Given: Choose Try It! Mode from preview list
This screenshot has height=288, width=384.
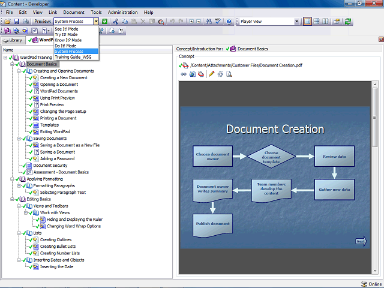Looking at the screenshot, I should (x=76, y=35).
